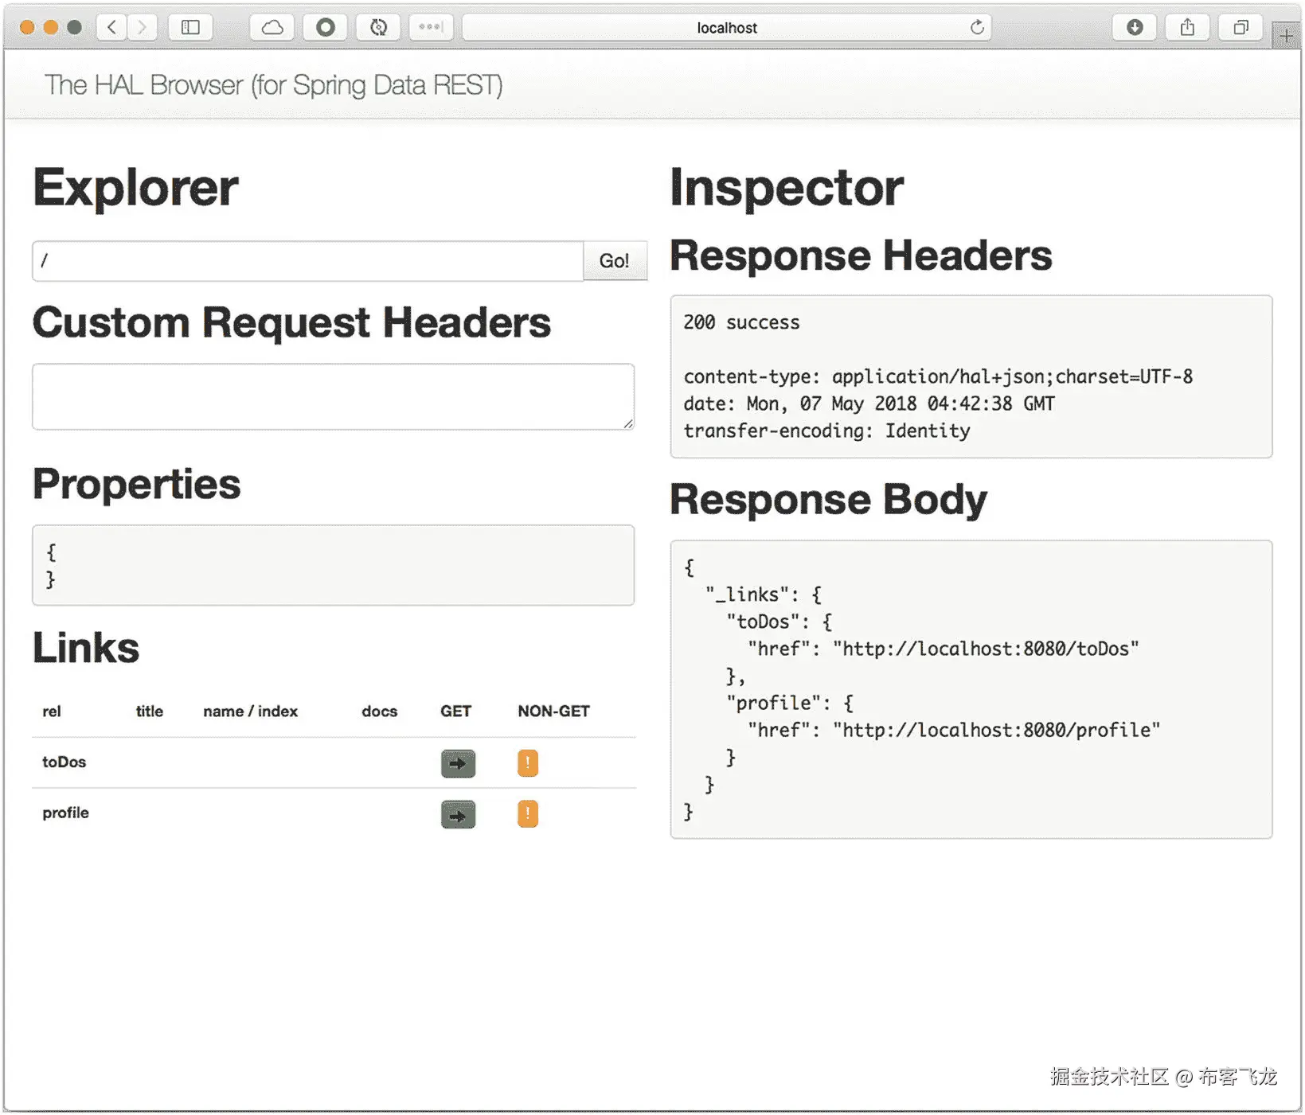Click the content-type response header line
Screen dimensions: 1305x1115
click(938, 376)
